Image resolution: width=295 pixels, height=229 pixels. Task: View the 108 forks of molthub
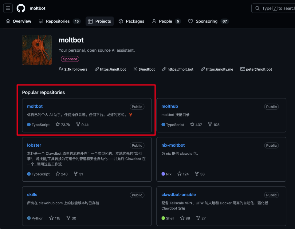[214, 124]
